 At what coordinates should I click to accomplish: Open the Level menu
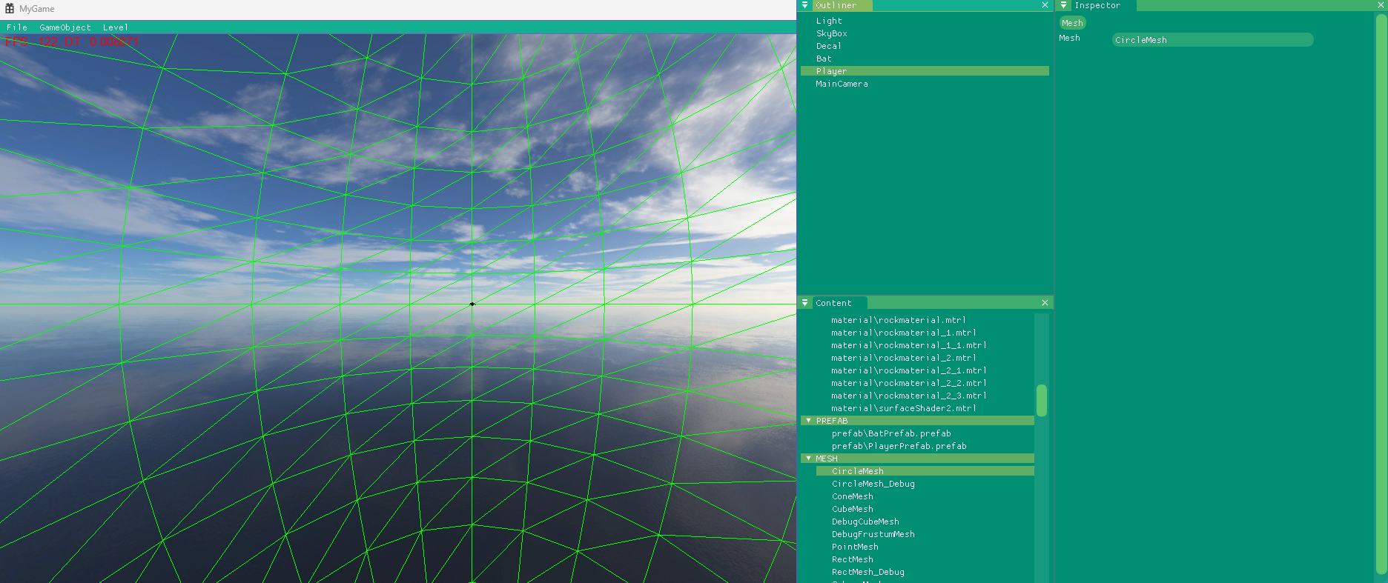(116, 27)
